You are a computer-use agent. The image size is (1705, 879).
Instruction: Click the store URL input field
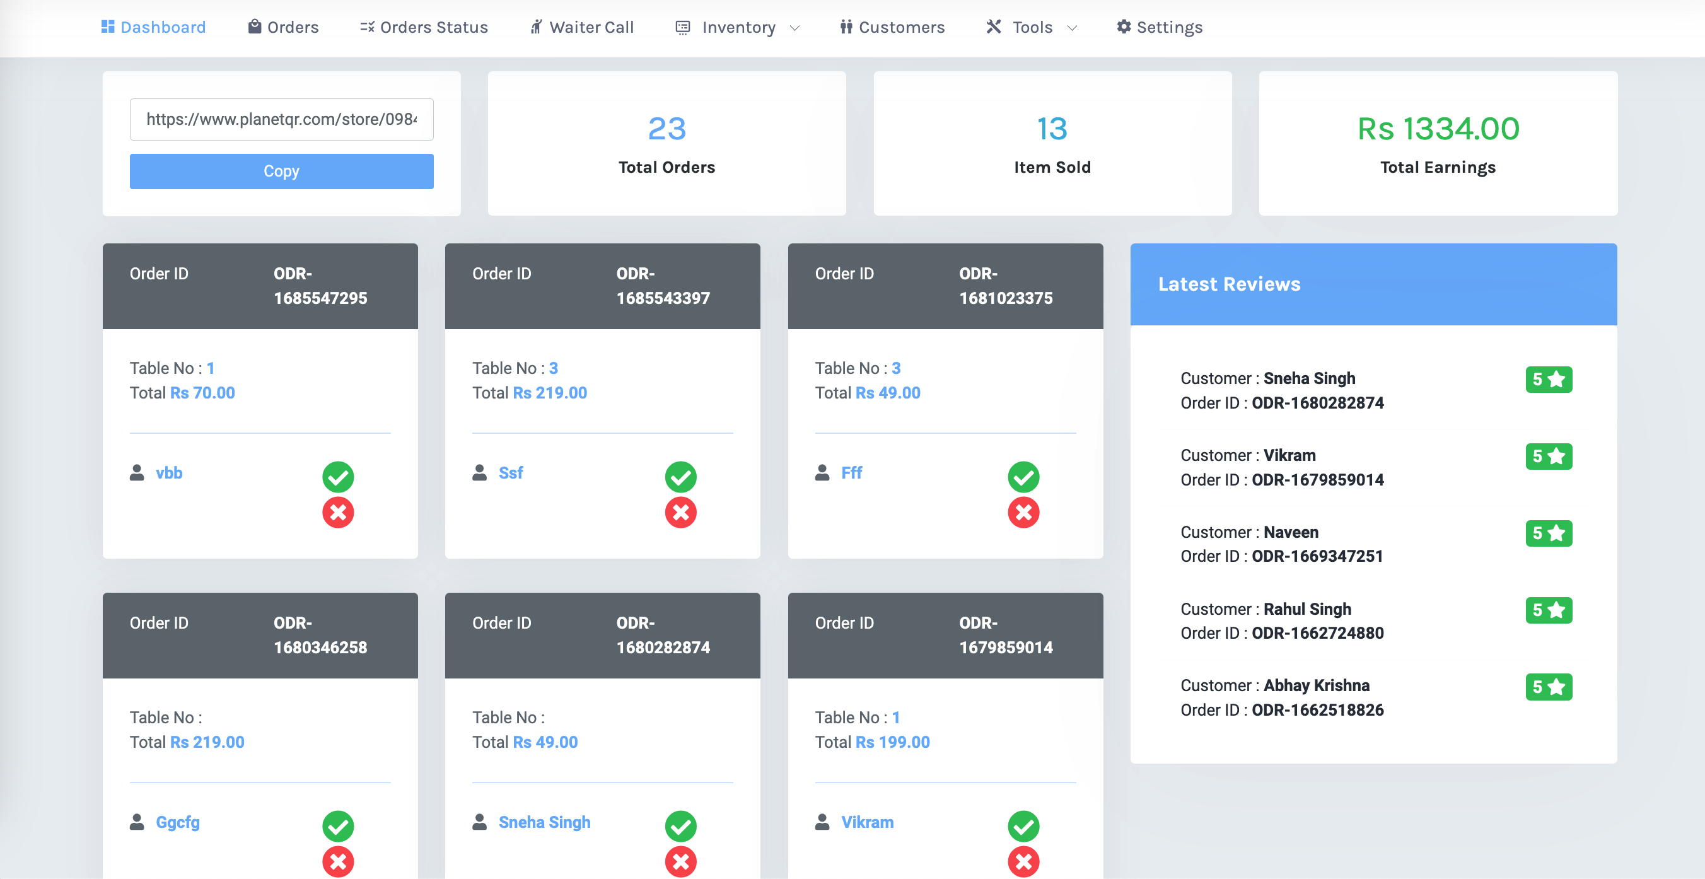(280, 119)
